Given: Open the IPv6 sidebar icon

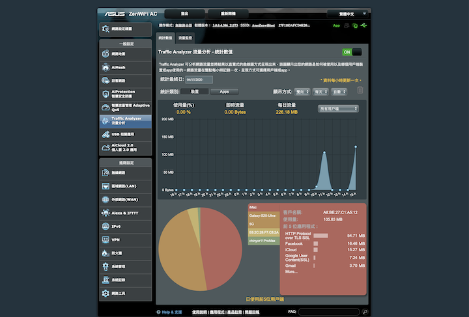Looking at the screenshot, I should click(x=106, y=227).
